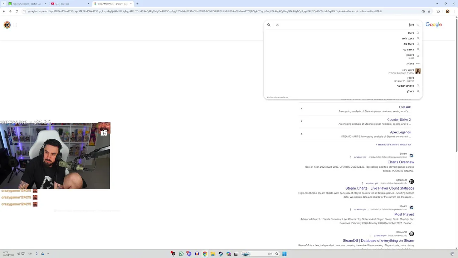Open three-dot options for the Charts Overview result
The image size is (458, 258).
[350, 157]
